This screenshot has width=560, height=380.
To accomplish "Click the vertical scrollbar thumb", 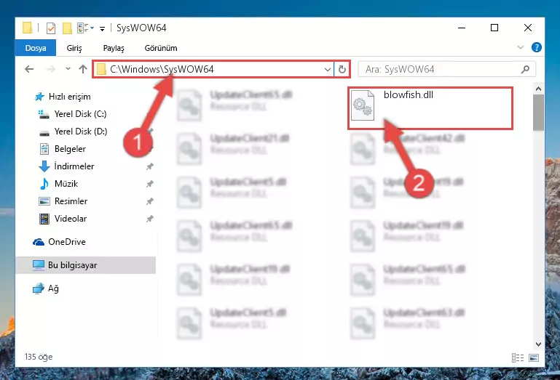I will [538, 113].
